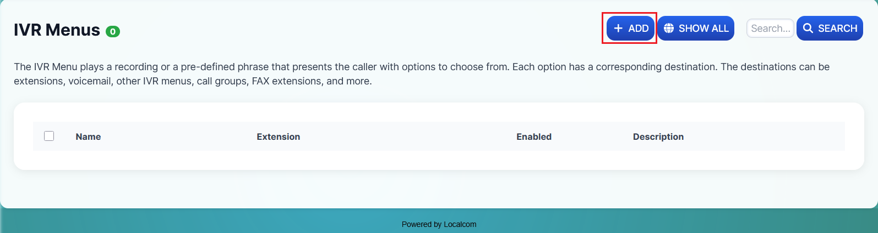Sort by the Name column header

tap(88, 137)
